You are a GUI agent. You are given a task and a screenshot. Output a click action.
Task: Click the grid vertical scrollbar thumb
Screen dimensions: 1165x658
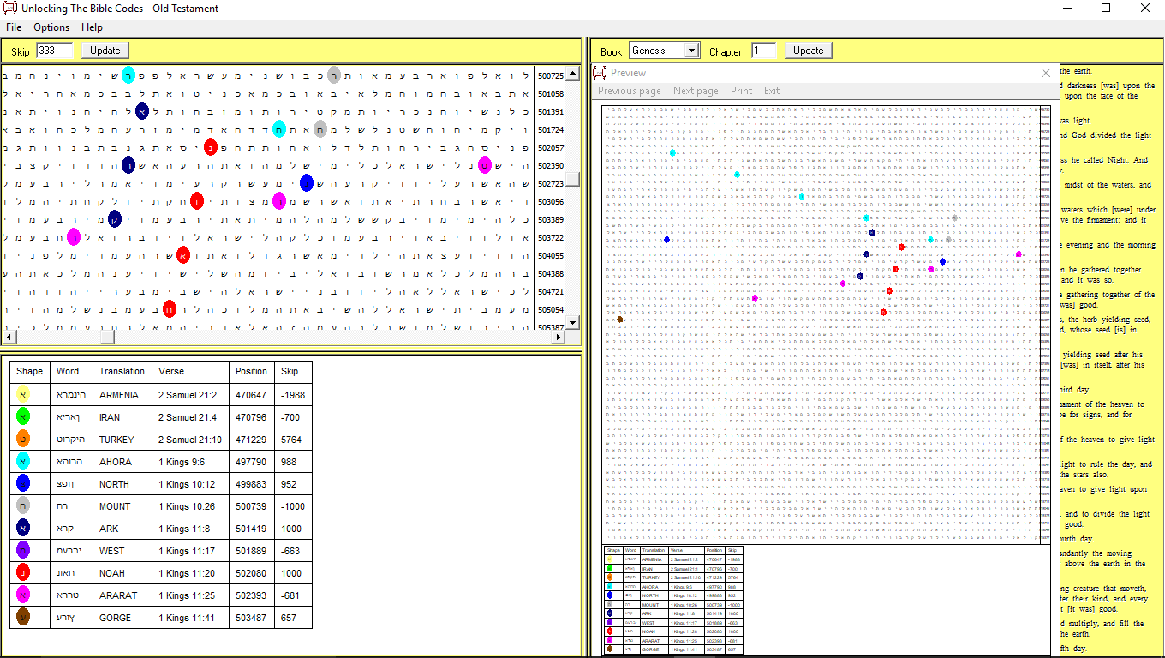[574, 179]
